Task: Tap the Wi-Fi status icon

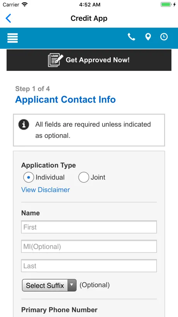Action: (x=24, y=4)
